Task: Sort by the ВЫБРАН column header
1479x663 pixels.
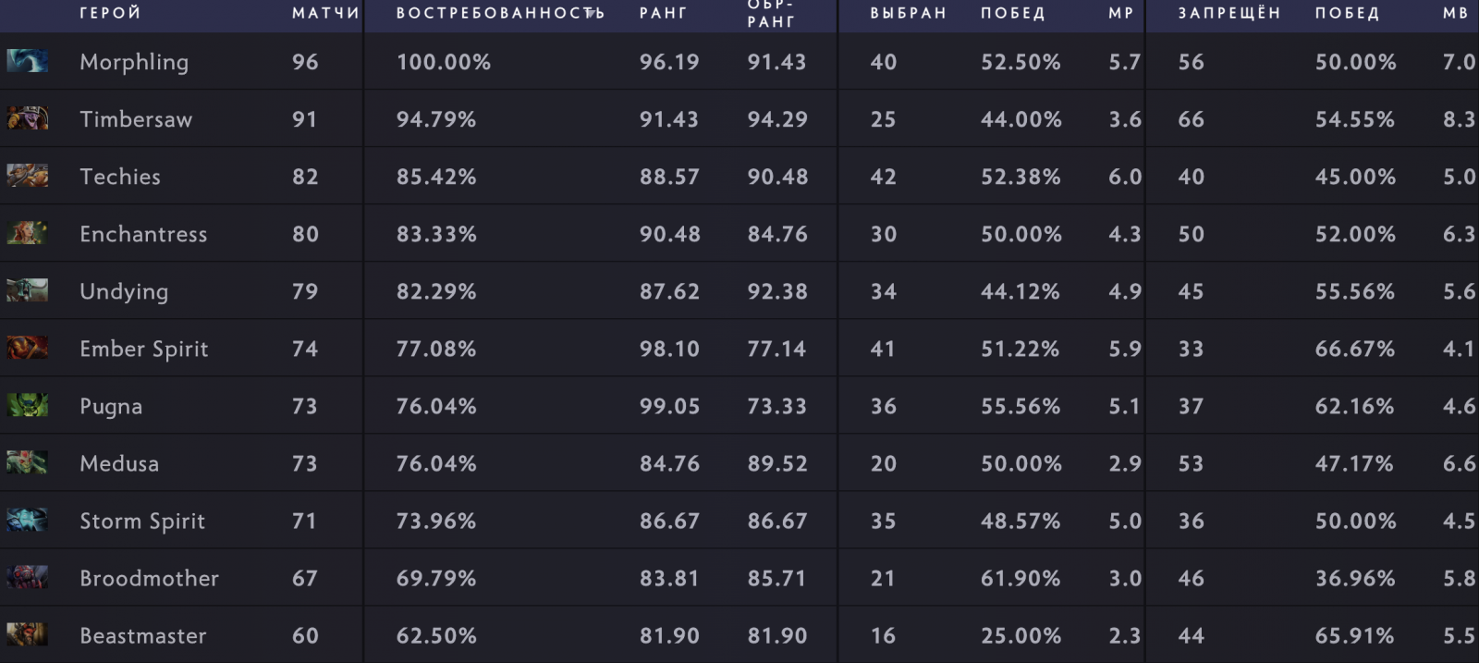Action: pyautogui.click(x=908, y=13)
